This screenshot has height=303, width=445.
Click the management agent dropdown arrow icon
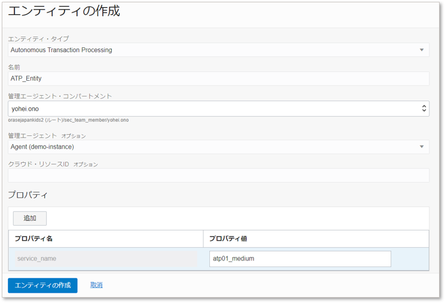click(x=421, y=147)
